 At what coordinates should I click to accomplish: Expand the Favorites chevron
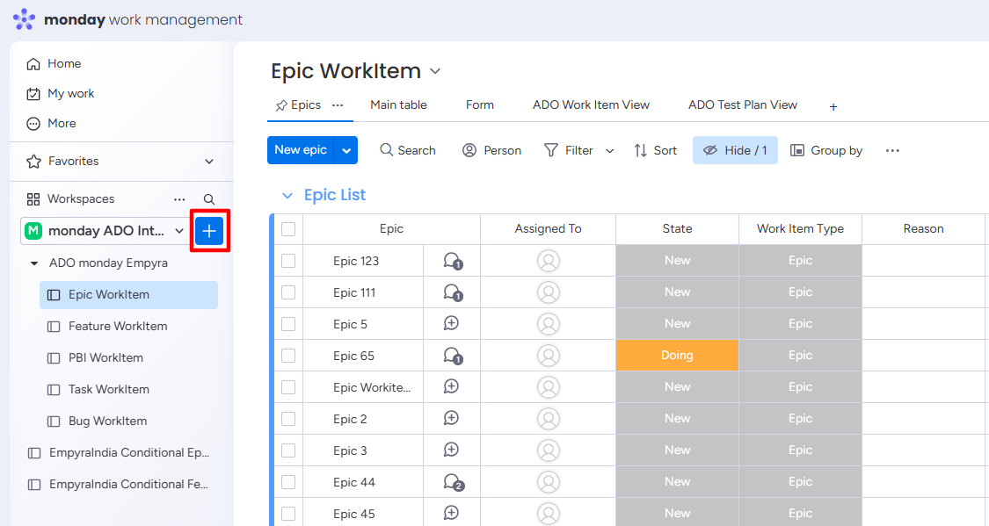pos(209,162)
